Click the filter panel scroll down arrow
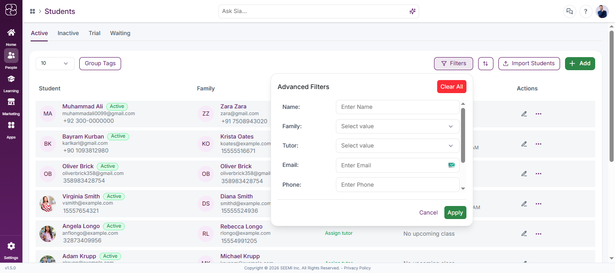This screenshot has width=615, height=273. (x=463, y=189)
